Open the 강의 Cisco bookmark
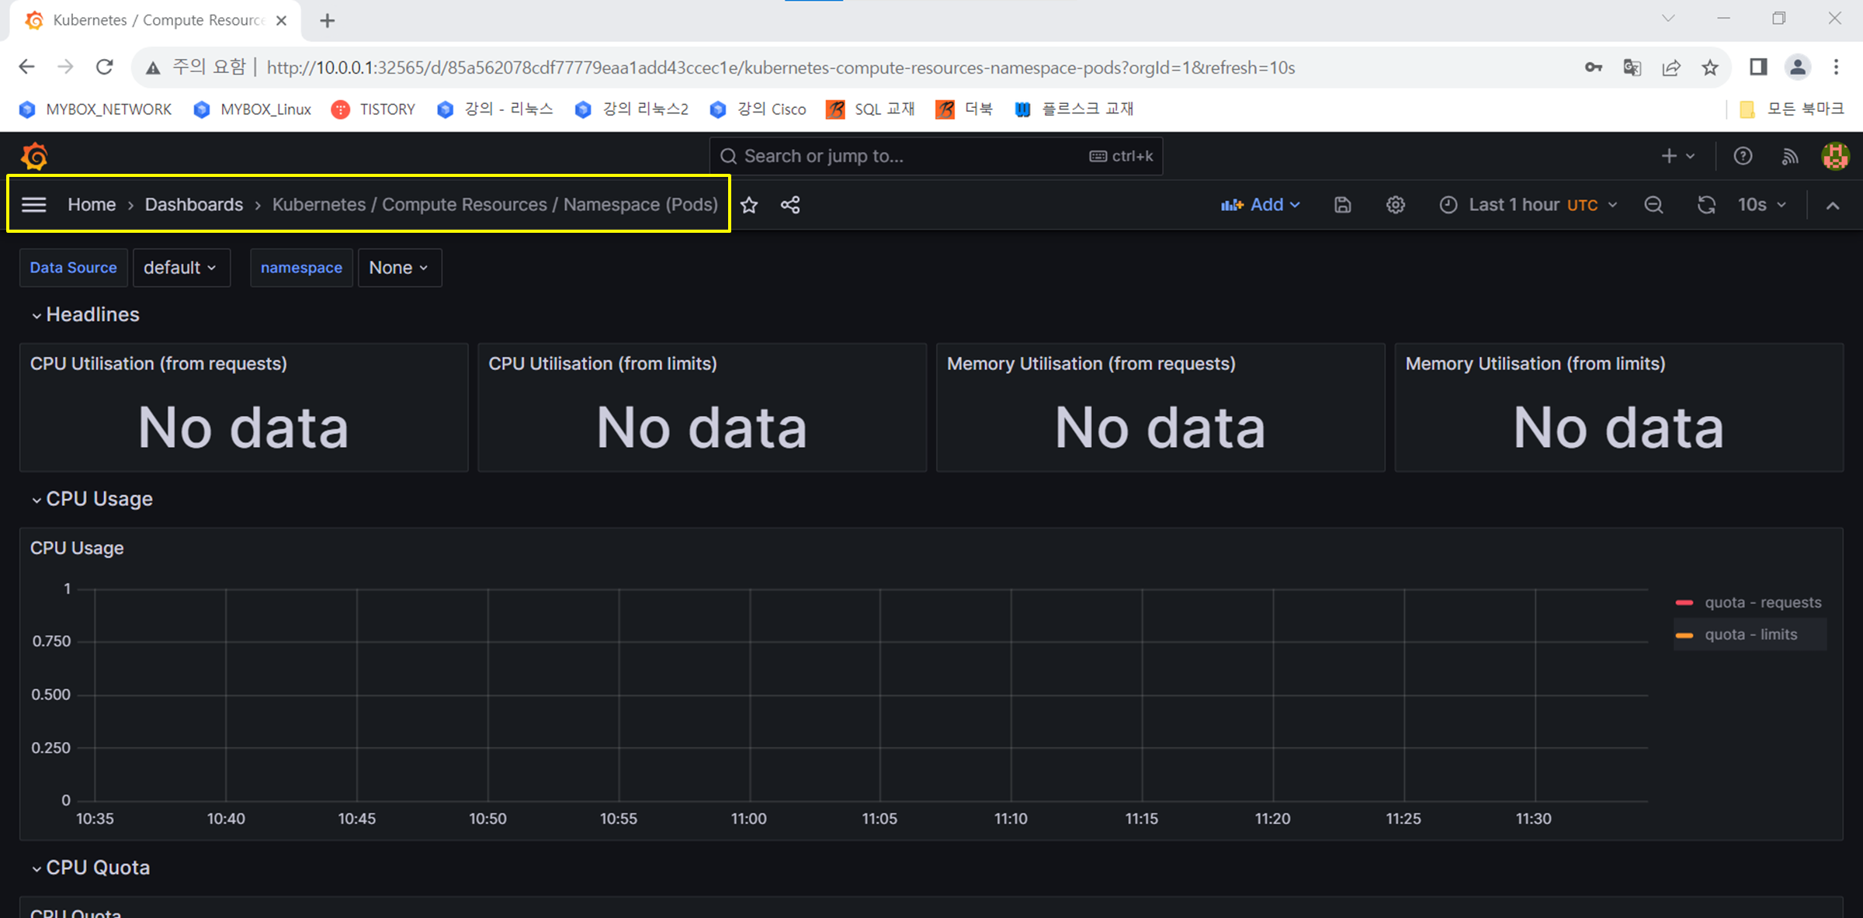Image resolution: width=1863 pixels, height=918 pixels. pos(758,109)
